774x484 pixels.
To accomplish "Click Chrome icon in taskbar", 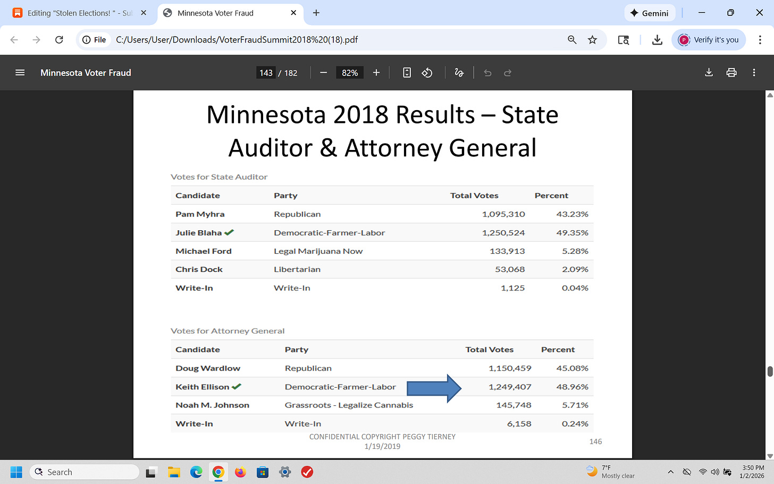I will click(218, 472).
